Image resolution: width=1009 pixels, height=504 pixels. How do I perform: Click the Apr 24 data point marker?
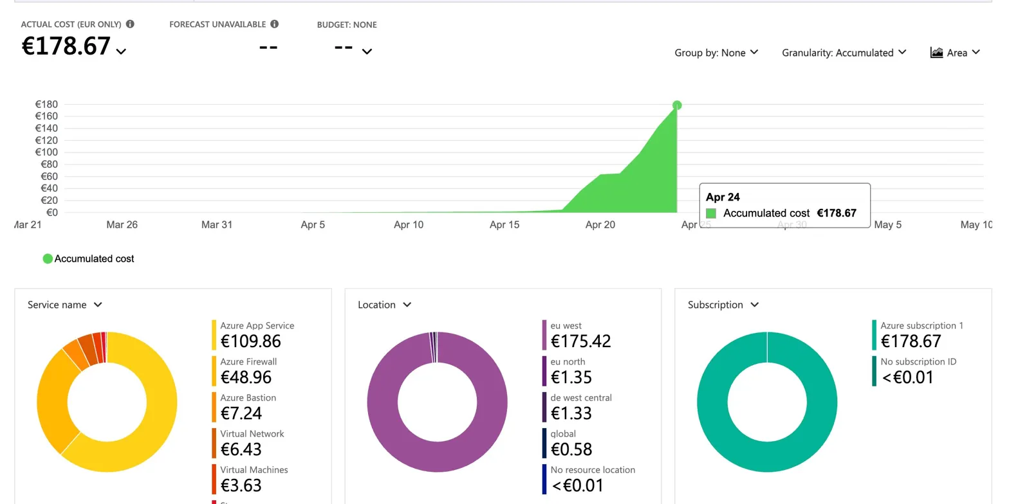(x=677, y=105)
